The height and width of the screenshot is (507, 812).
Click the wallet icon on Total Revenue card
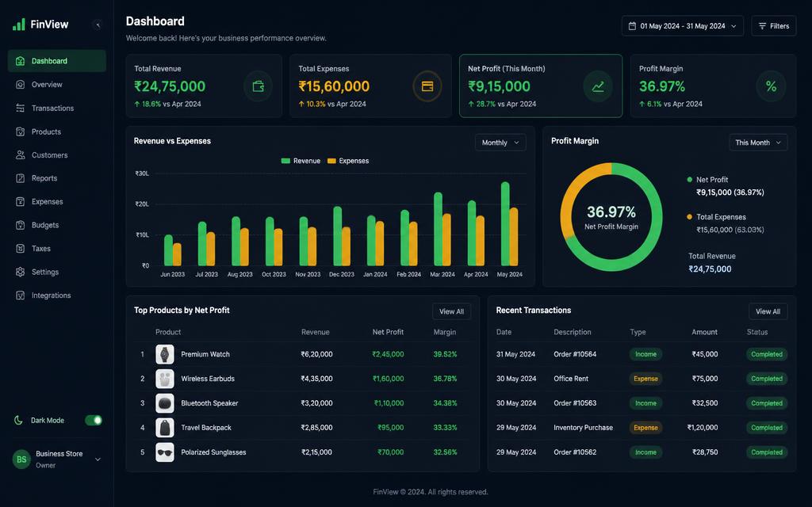[x=258, y=86]
